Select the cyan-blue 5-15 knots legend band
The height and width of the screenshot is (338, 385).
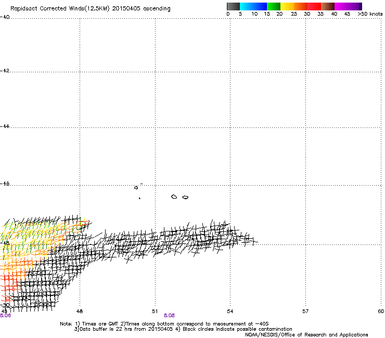(253, 6)
